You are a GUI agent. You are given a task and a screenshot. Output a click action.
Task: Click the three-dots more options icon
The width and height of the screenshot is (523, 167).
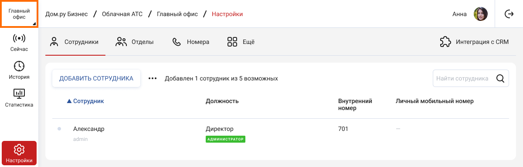tap(152, 79)
